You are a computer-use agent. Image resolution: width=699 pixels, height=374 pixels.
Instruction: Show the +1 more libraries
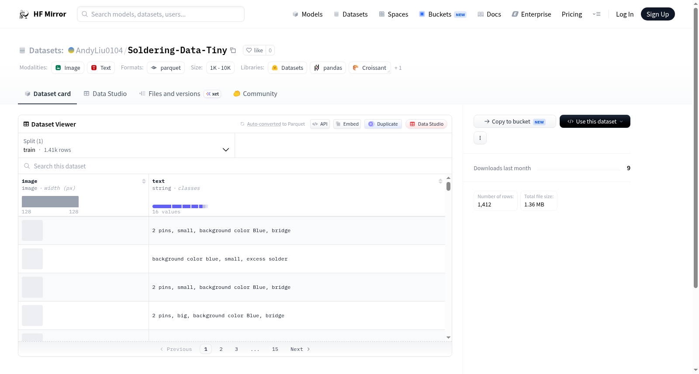click(398, 68)
